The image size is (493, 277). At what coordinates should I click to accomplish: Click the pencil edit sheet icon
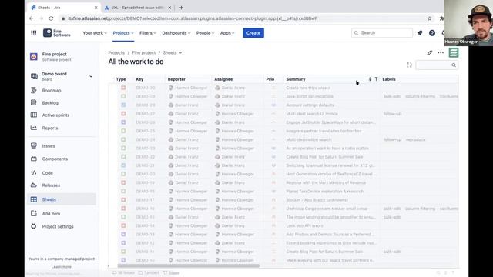click(x=430, y=53)
